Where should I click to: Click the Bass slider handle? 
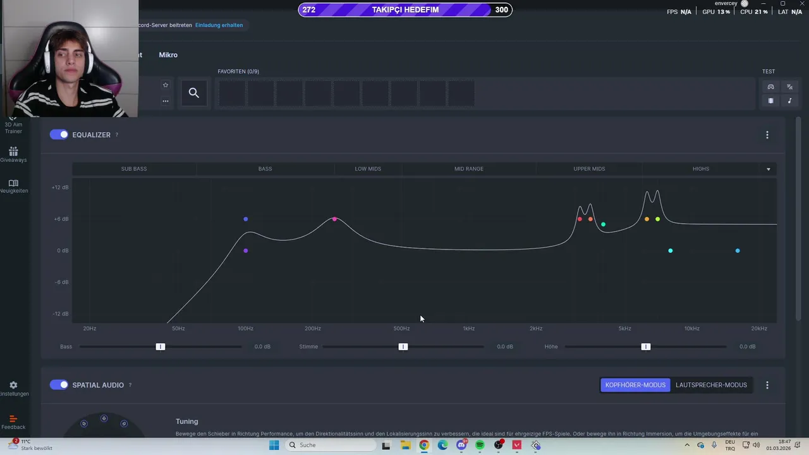click(161, 347)
